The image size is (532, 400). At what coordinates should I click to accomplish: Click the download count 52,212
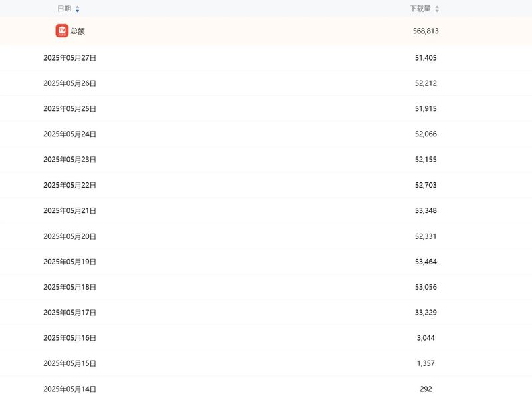[426, 83]
